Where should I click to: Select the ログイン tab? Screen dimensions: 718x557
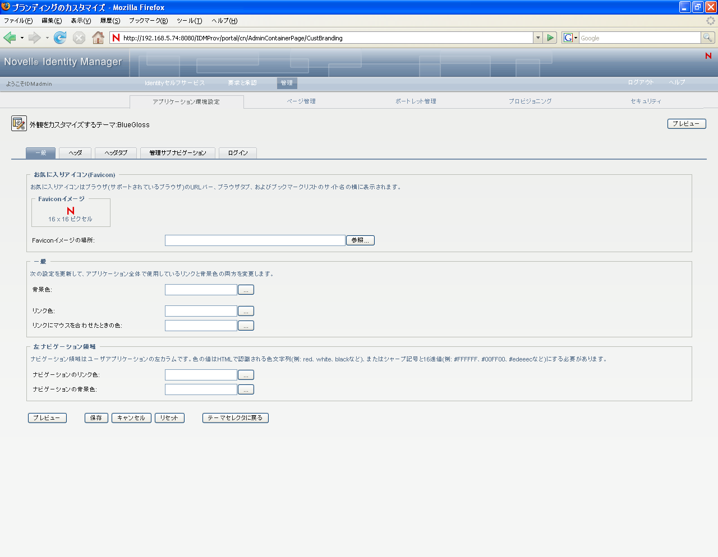(238, 153)
